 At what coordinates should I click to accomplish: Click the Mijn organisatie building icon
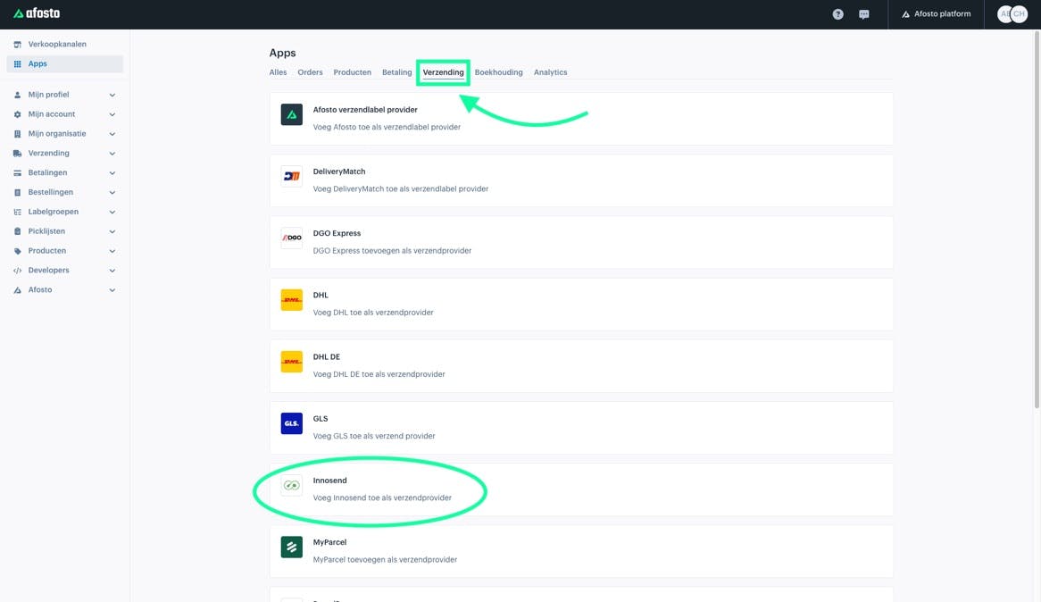coord(17,134)
